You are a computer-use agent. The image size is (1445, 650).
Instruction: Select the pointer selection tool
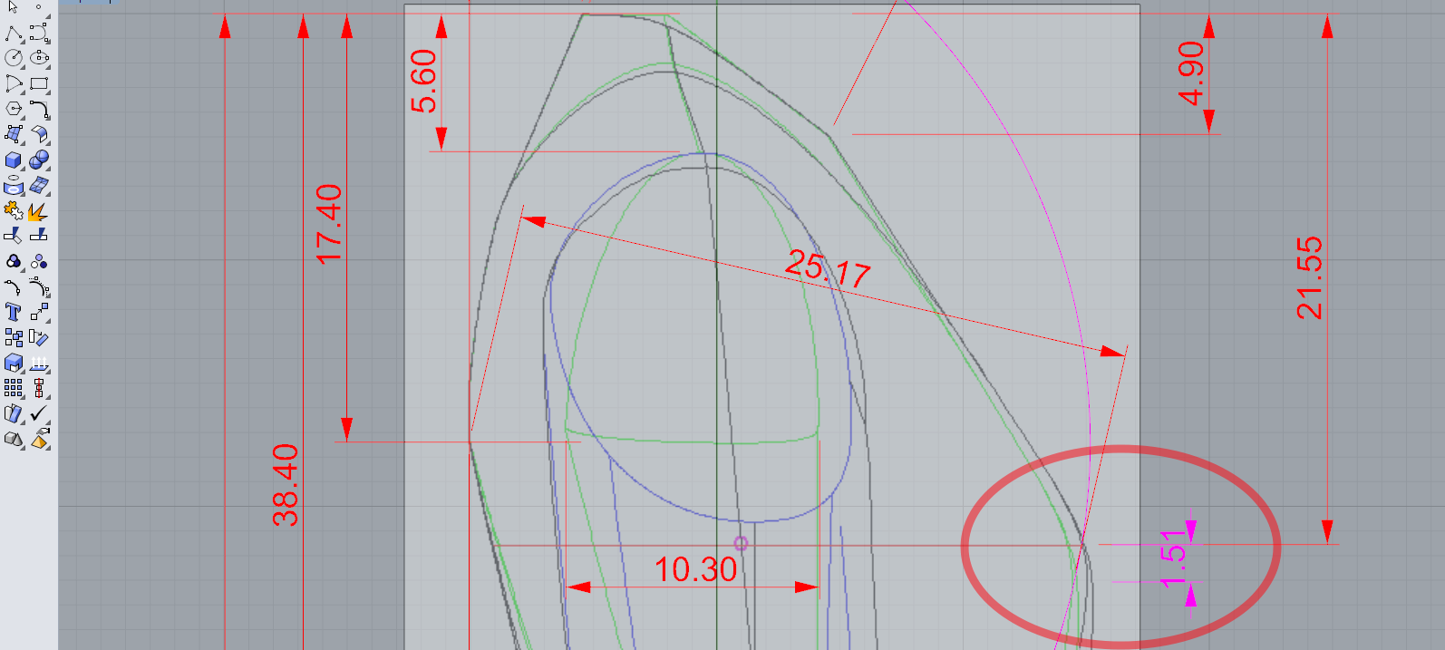pyautogui.click(x=14, y=7)
